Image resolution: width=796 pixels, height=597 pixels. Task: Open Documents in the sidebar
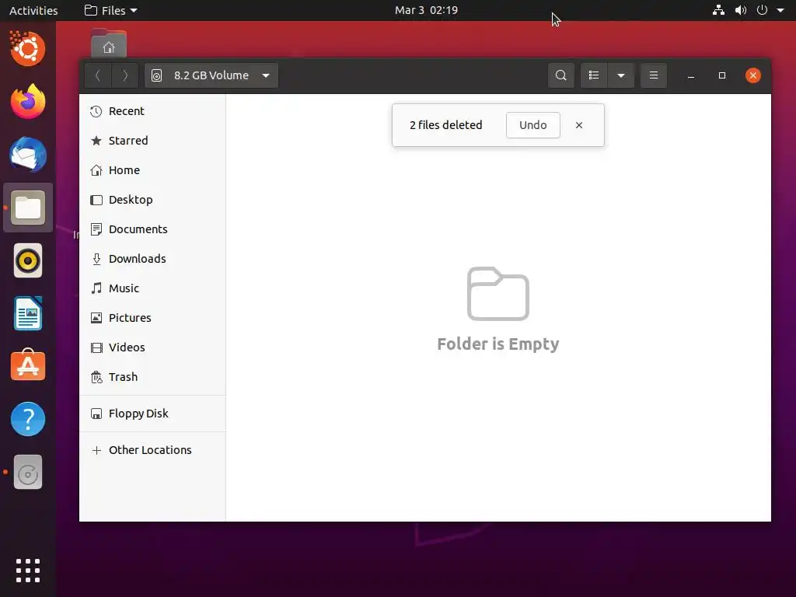tap(152, 229)
